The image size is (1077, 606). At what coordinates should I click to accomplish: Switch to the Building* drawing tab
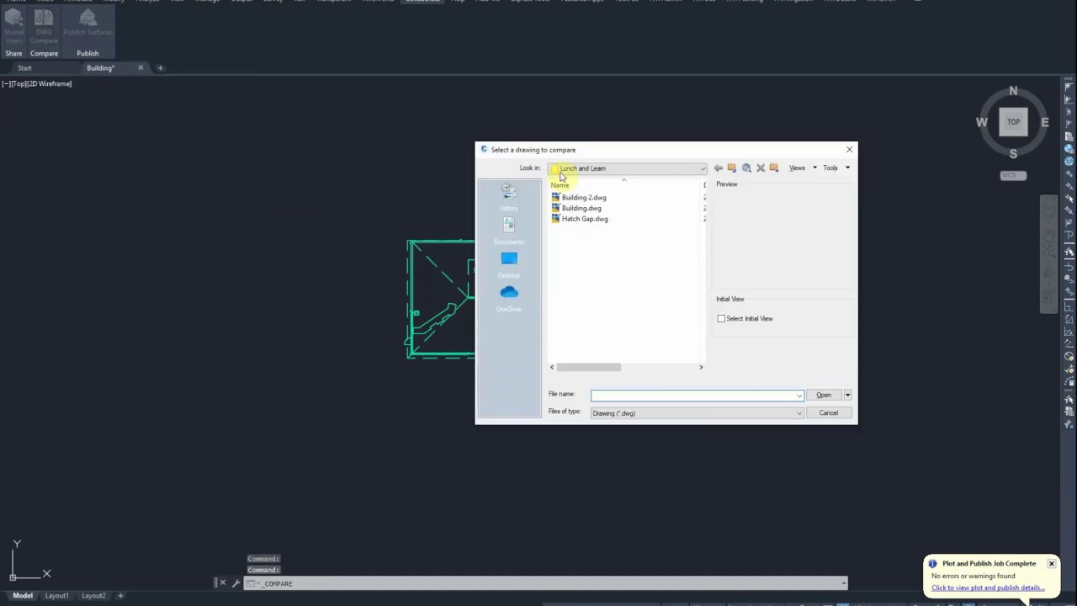(100, 68)
